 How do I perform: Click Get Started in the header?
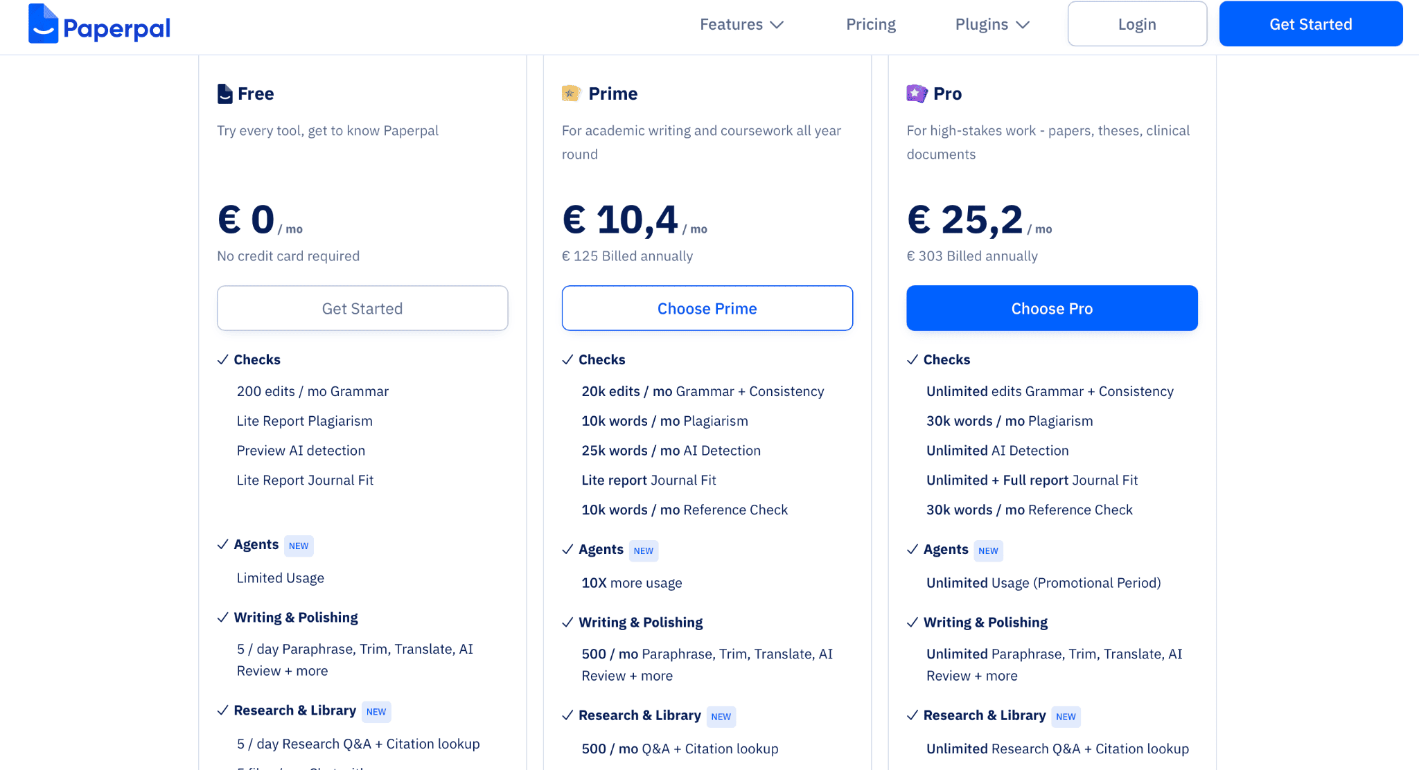[1311, 24]
